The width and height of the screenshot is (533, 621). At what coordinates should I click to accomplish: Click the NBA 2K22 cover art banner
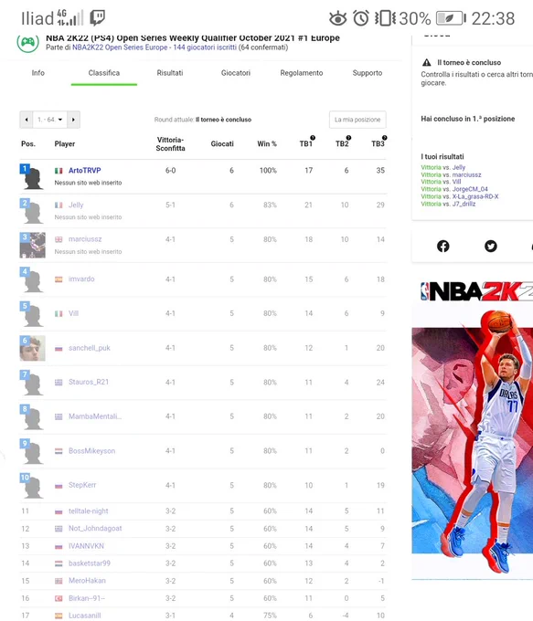click(473, 444)
